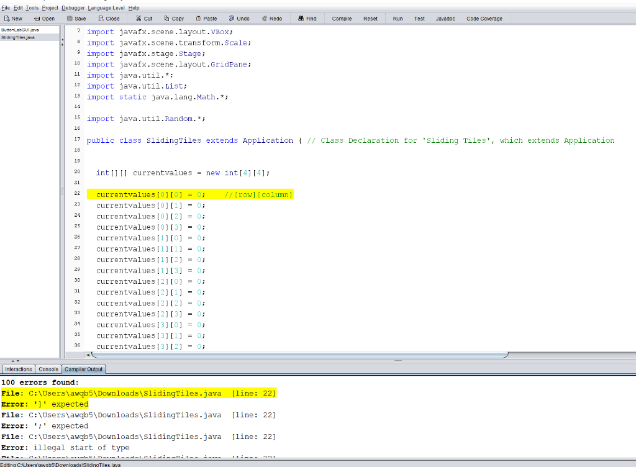Screen dimensions: 636x467
Task: Switch to the Console tab
Action: 48,370
